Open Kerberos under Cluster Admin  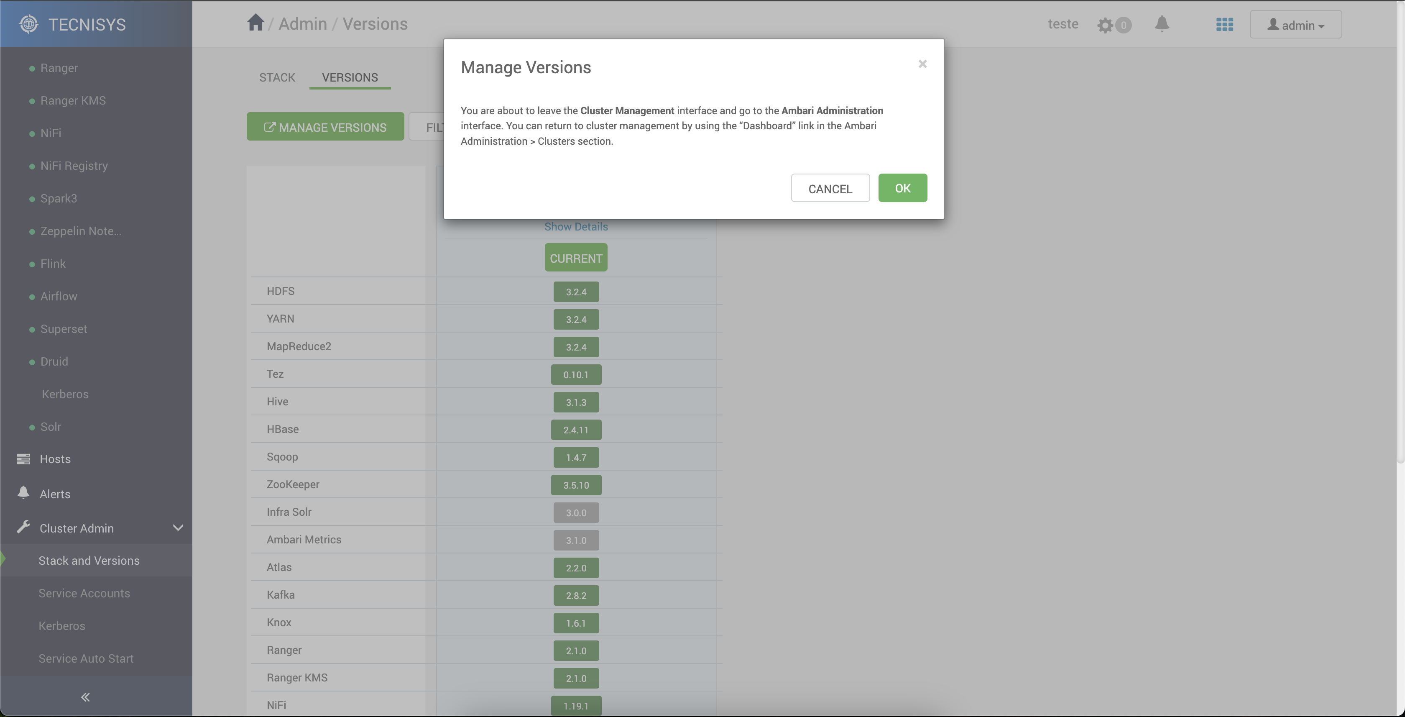[61, 626]
